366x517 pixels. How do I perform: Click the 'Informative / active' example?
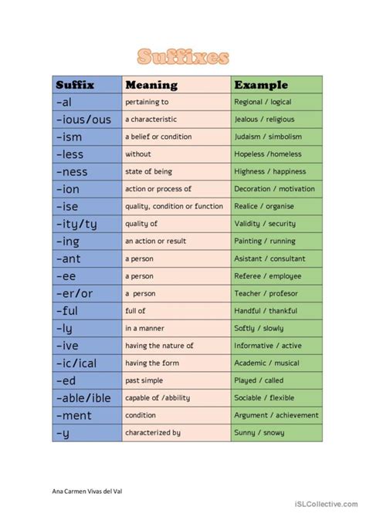[x=268, y=346]
